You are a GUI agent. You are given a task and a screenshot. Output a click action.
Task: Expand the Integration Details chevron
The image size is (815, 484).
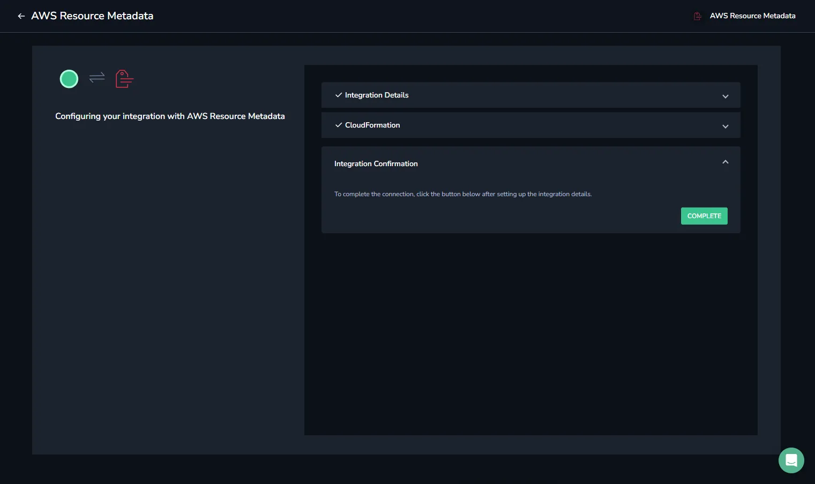coord(726,96)
